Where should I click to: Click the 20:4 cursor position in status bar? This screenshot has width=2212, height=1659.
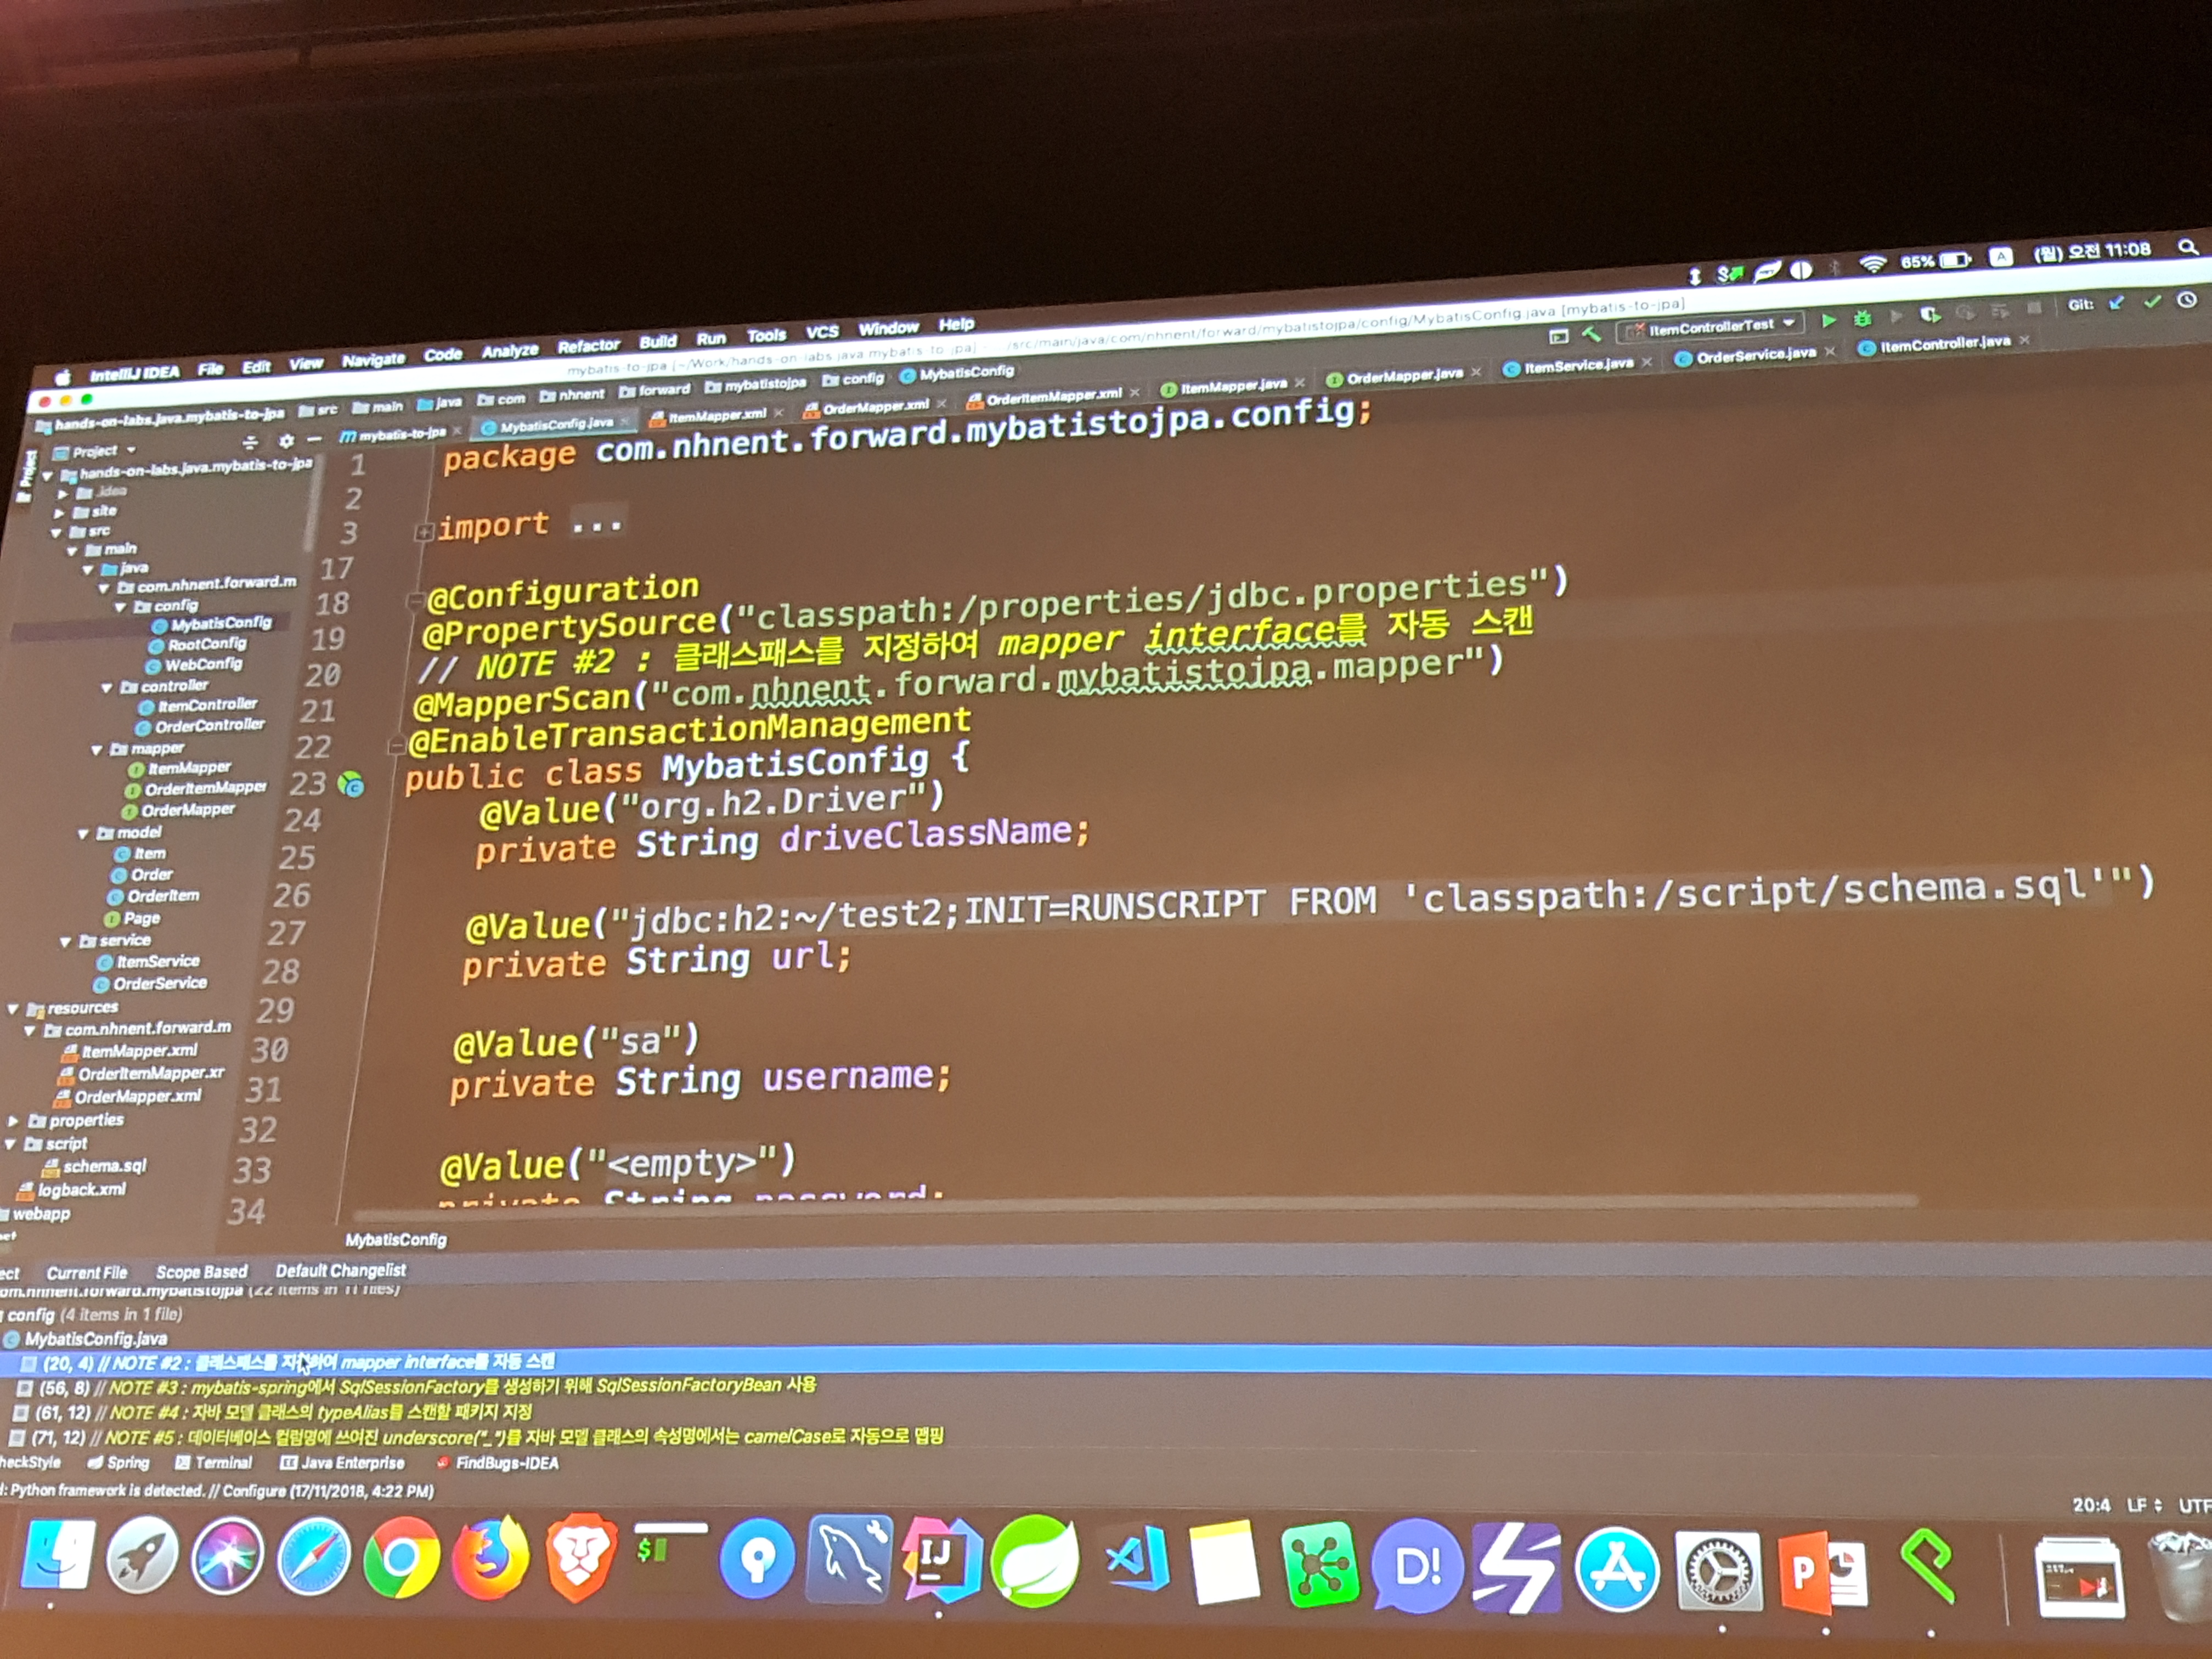[x=2090, y=1506]
